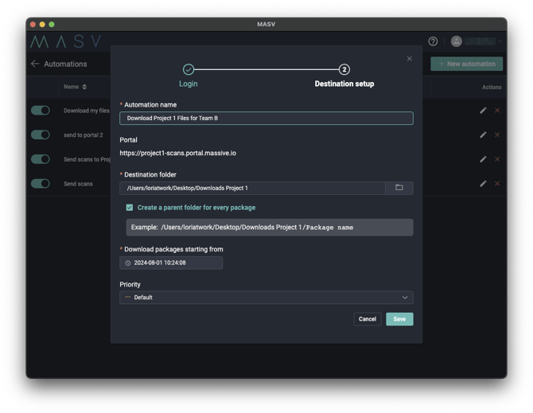
Task: Delete the send to portal 2 automation
Action: (497, 135)
